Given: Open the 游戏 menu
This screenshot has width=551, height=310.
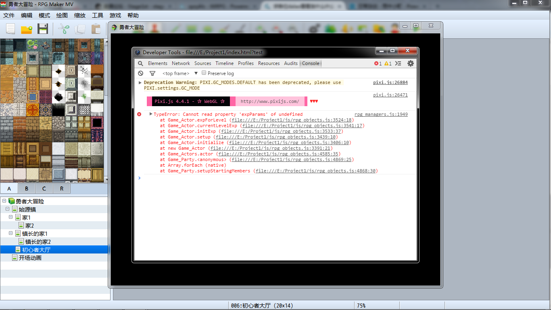Looking at the screenshot, I should pos(115,15).
